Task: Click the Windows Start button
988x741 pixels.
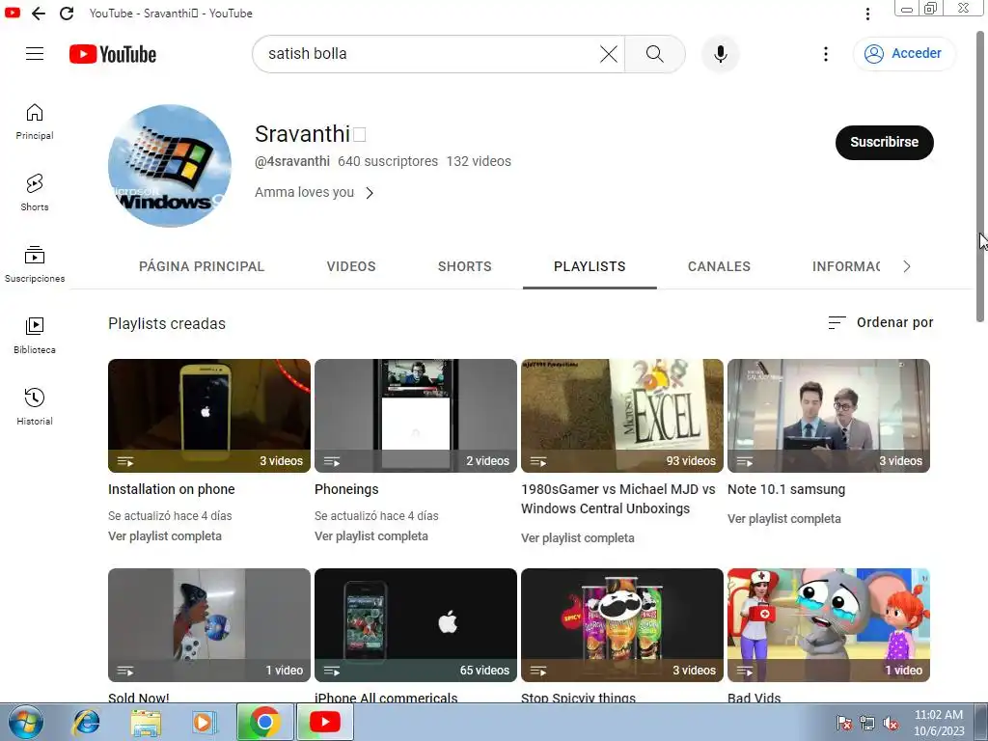Action: (26, 722)
